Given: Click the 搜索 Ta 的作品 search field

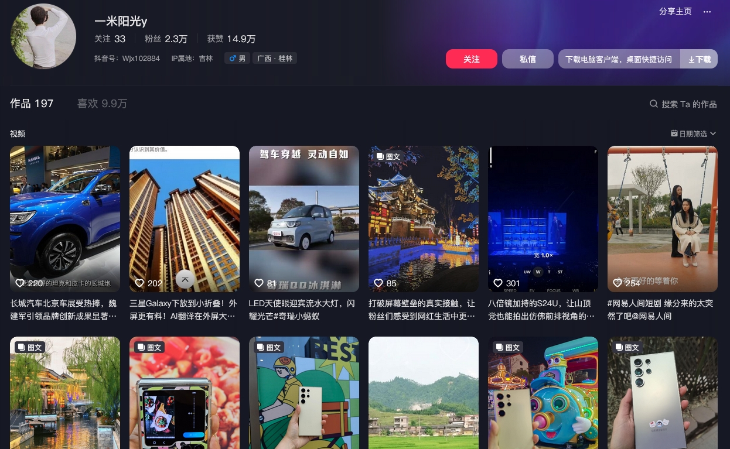Looking at the screenshot, I should pos(683,104).
